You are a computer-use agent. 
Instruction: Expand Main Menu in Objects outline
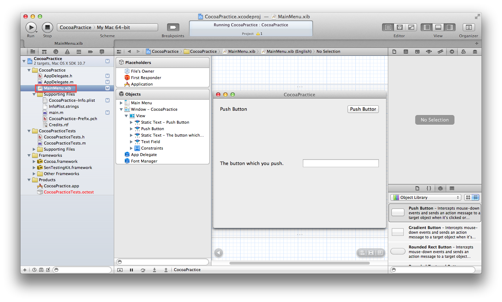click(x=121, y=103)
